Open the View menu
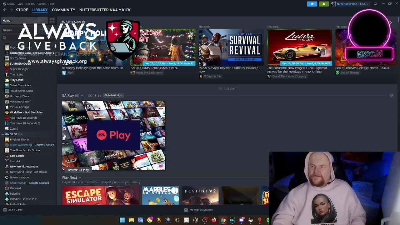Screen dimensions: 400x225 tap(20, 4)
